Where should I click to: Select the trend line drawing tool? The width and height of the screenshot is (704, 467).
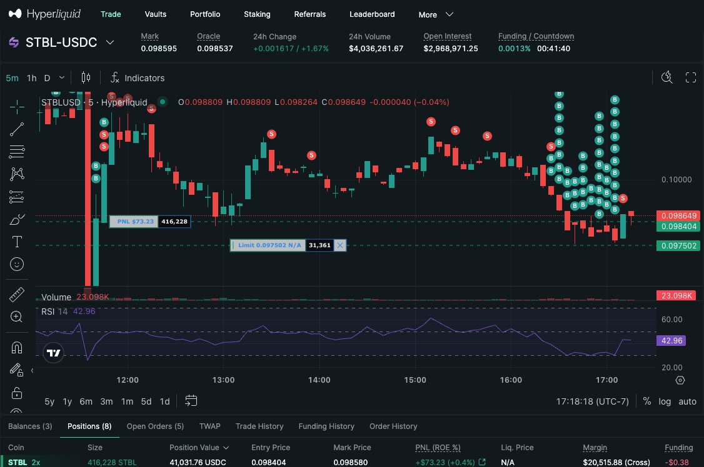pos(17,129)
